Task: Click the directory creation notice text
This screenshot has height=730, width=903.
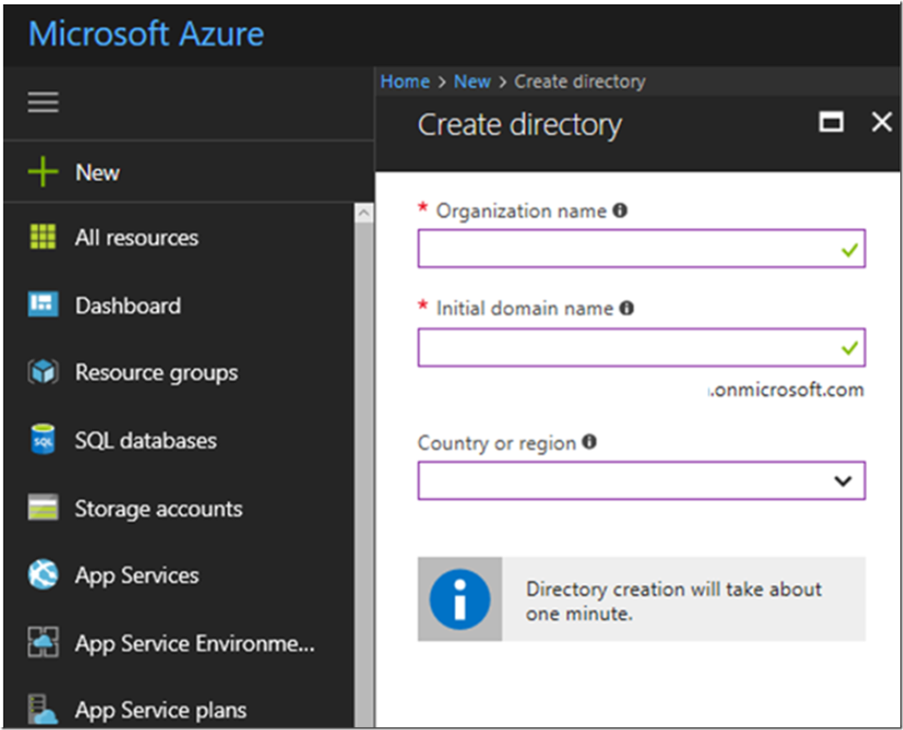Action: point(674,601)
